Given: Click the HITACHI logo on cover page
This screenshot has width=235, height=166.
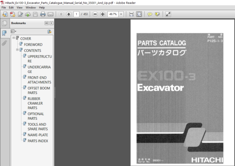Looking at the screenshot, I should click(207, 160).
